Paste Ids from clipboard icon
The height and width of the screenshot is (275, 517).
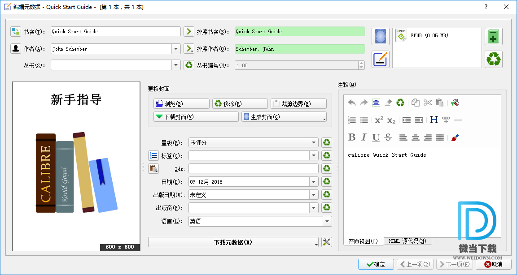click(153, 169)
